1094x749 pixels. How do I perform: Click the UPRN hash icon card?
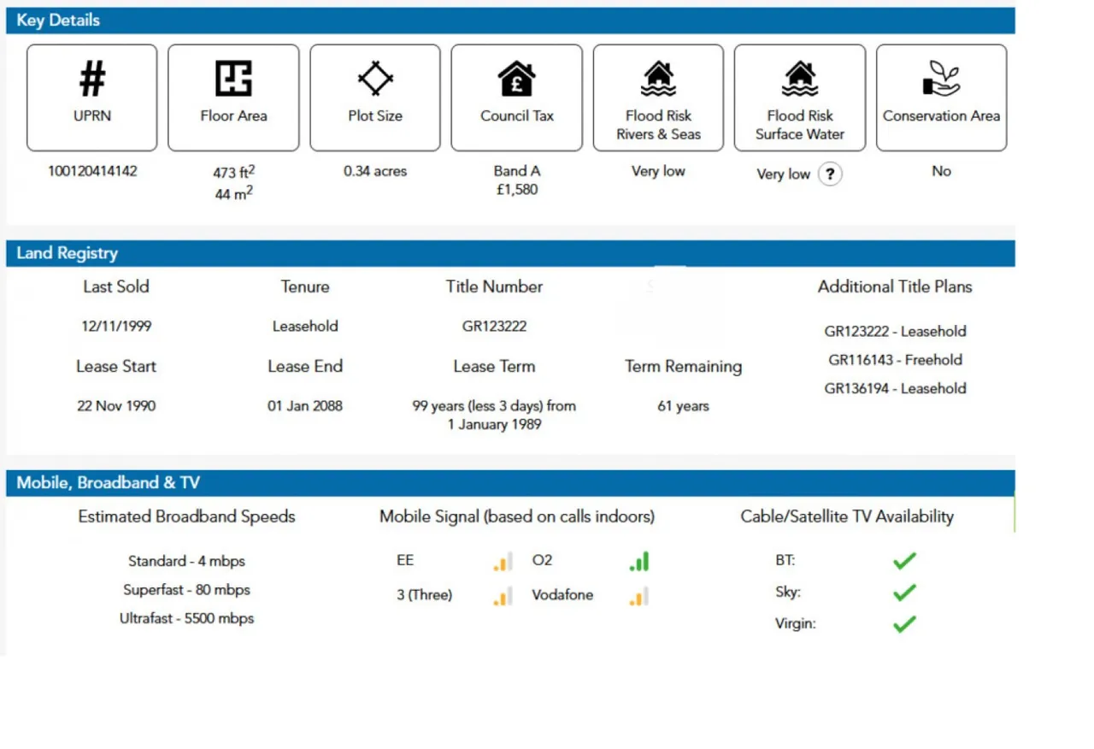point(92,97)
